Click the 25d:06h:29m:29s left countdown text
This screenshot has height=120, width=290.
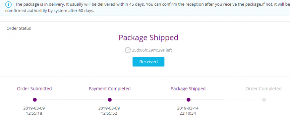(152, 50)
